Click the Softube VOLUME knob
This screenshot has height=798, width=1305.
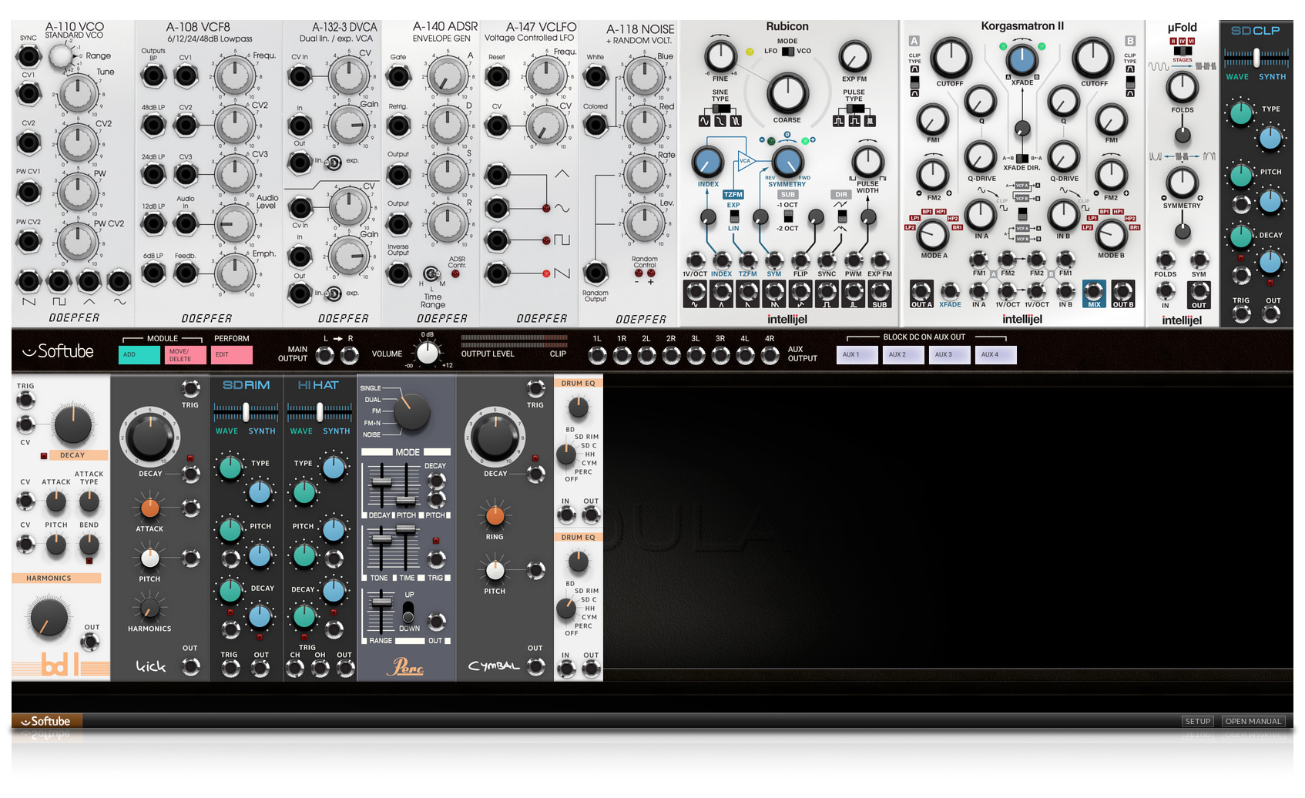click(x=427, y=353)
